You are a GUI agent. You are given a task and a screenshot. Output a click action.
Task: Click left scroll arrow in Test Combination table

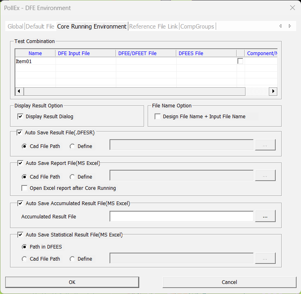click(x=19, y=91)
